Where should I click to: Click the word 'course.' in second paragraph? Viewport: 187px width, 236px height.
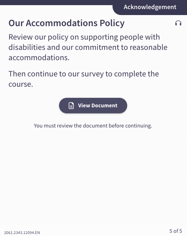click(21, 84)
